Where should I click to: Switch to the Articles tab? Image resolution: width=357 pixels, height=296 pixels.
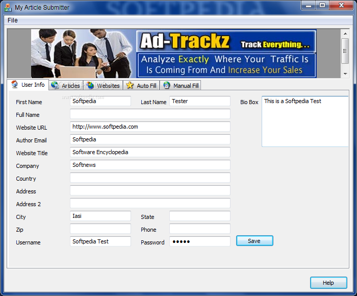coord(66,85)
